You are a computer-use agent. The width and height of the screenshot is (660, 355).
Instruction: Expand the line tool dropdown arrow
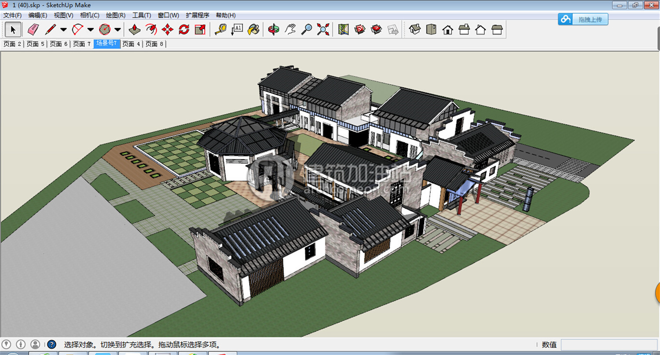[x=63, y=30]
